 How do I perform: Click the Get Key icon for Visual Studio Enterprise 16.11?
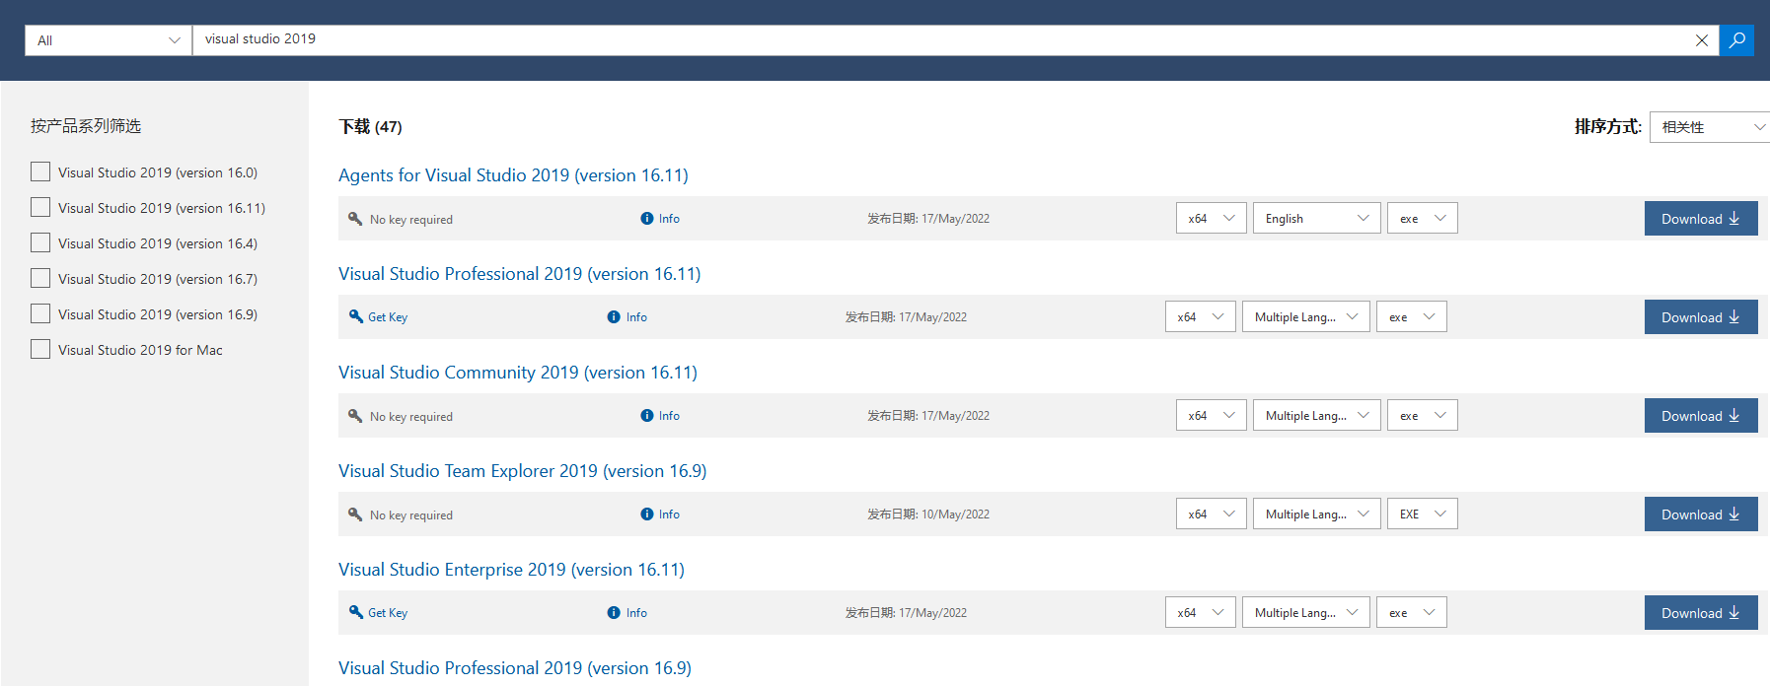[x=356, y=612]
